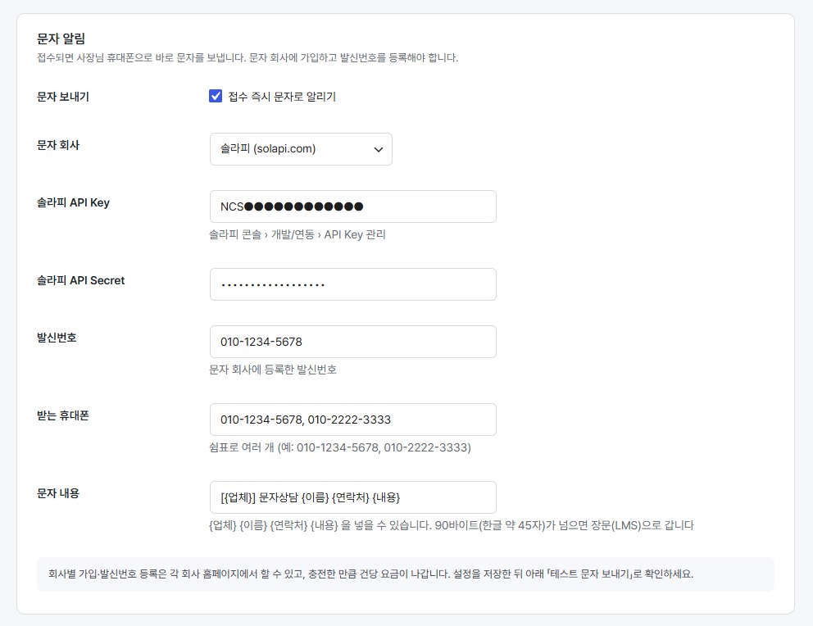The width and height of the screenshot is (813, 626).
Task: Focus the 솔라피 API Secret password field
Action: [x=352, y=284]
